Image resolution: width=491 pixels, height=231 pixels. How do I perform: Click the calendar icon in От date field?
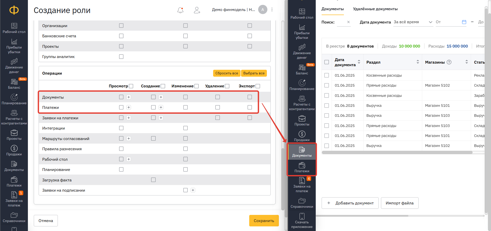(464, 22)
